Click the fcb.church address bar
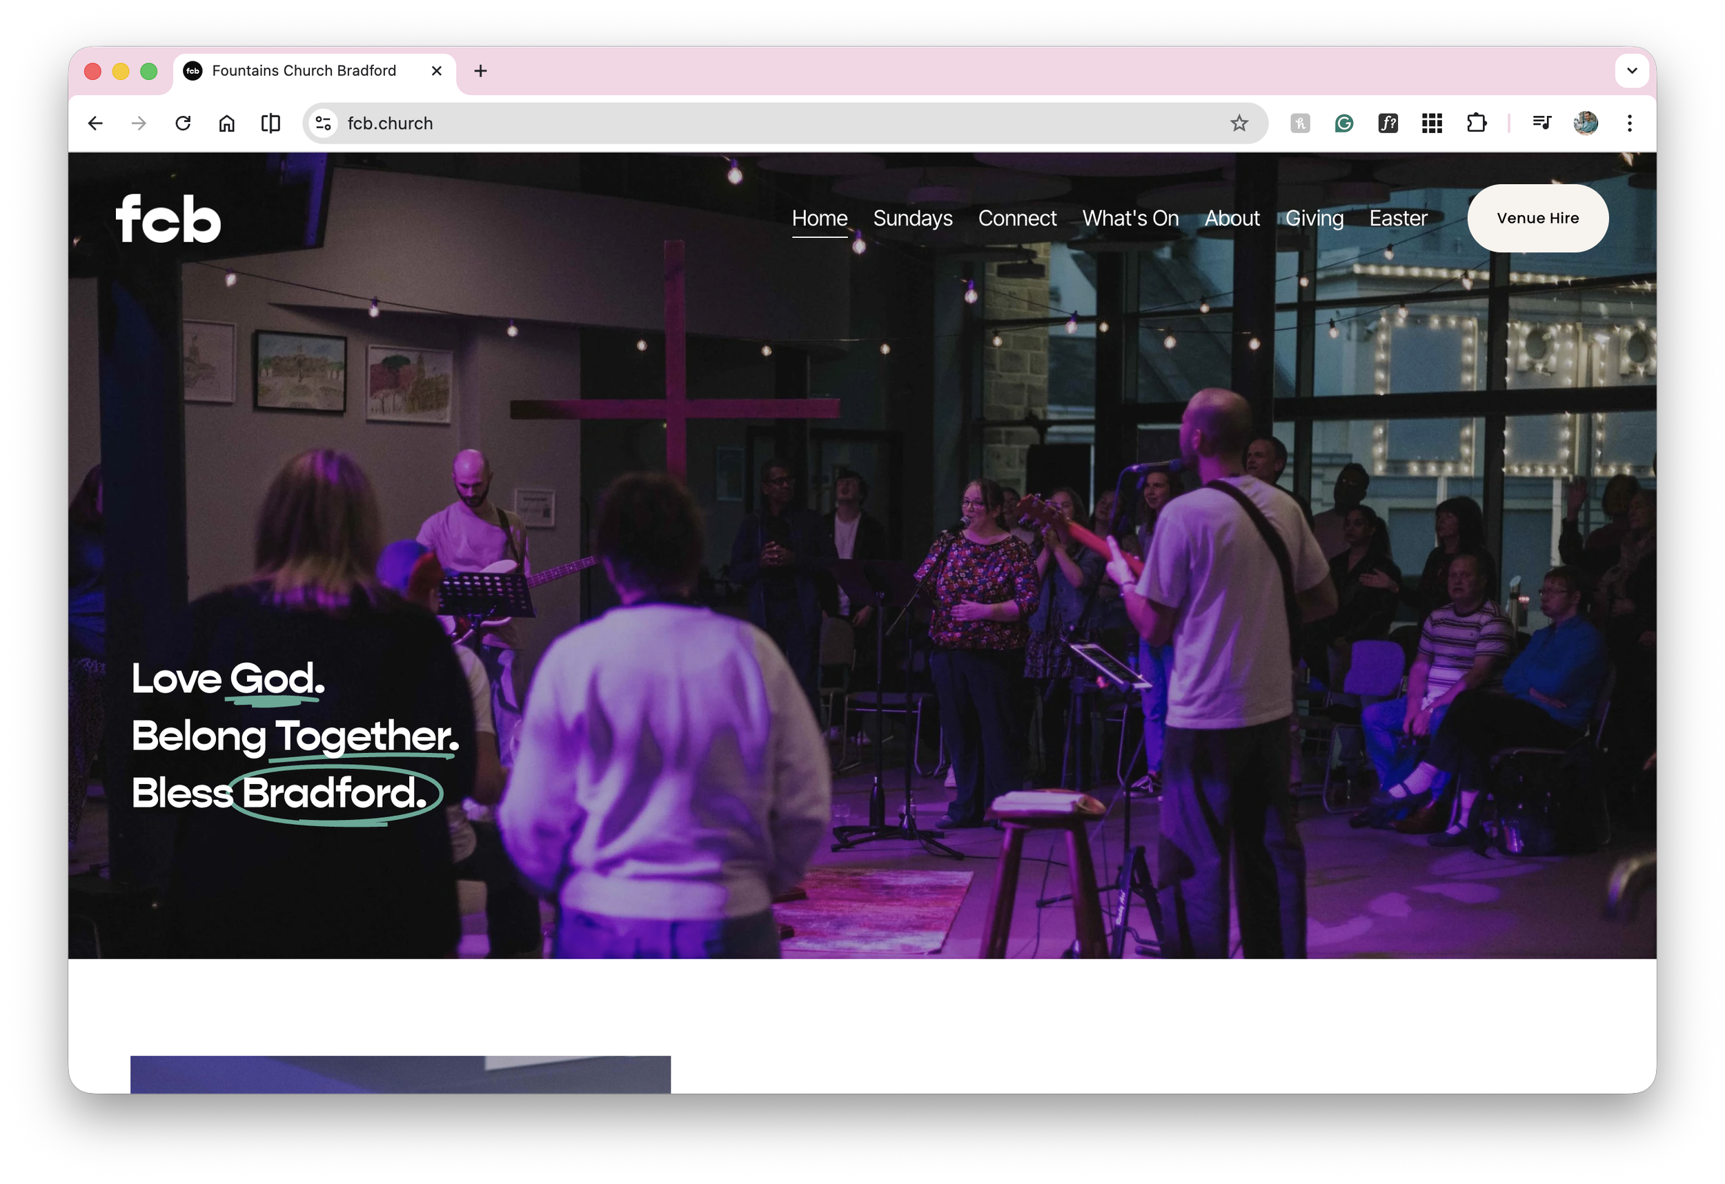Screen dimensions: 1725x1184 point(742,123)
